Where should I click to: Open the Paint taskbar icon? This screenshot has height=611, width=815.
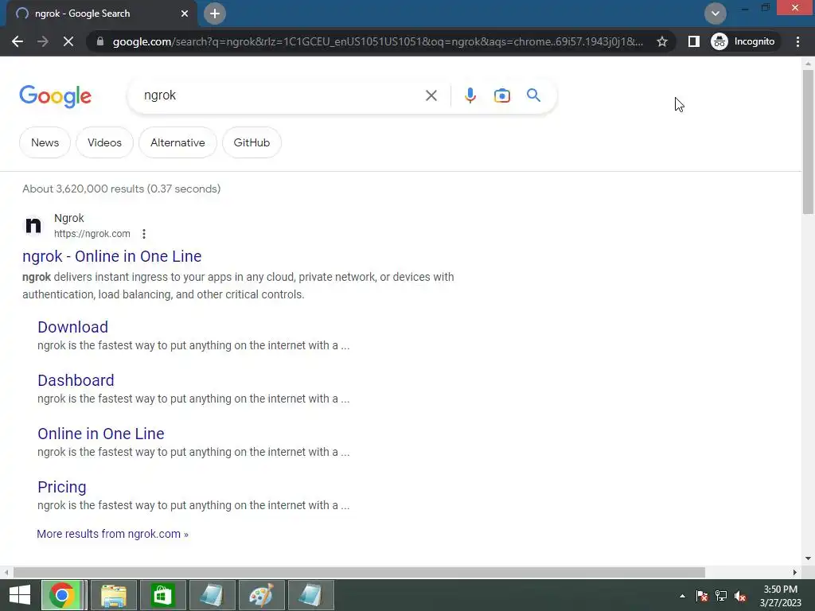(261, 595)
